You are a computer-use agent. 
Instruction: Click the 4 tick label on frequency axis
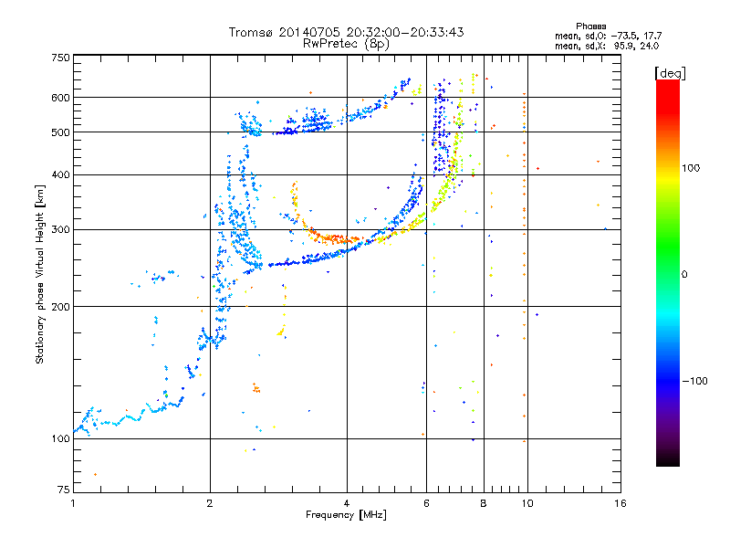click(x=347, y=504)
